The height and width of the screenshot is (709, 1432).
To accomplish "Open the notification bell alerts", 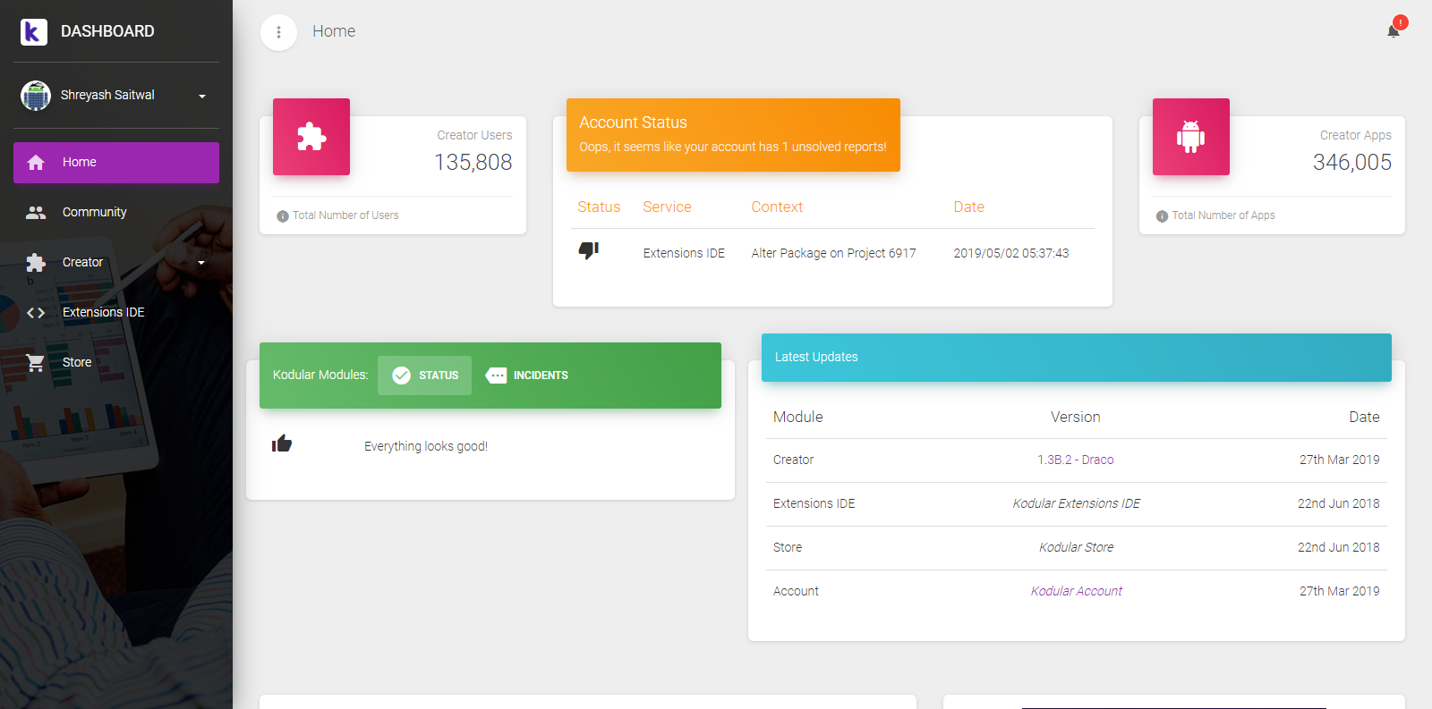I will [1394, 31].
